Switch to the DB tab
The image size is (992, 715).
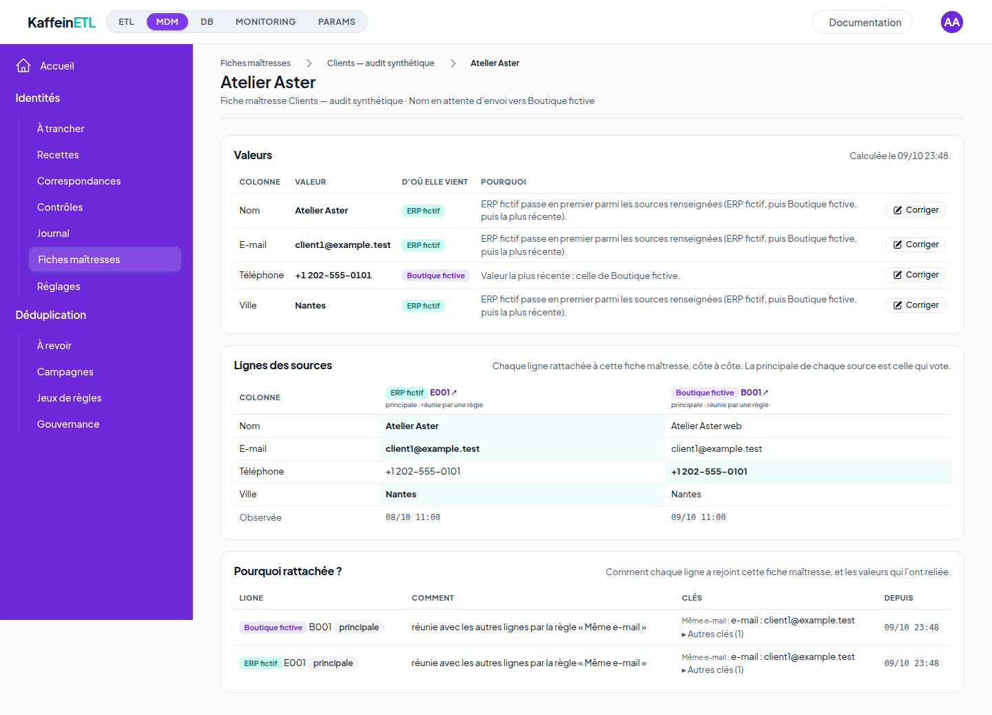coord(207,22)
